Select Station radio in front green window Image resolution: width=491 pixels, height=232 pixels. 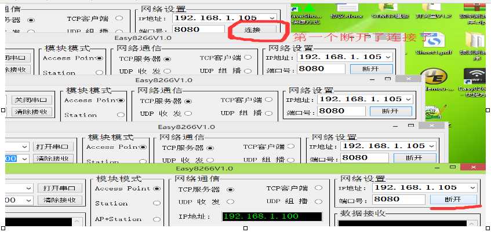click(157, 203)
